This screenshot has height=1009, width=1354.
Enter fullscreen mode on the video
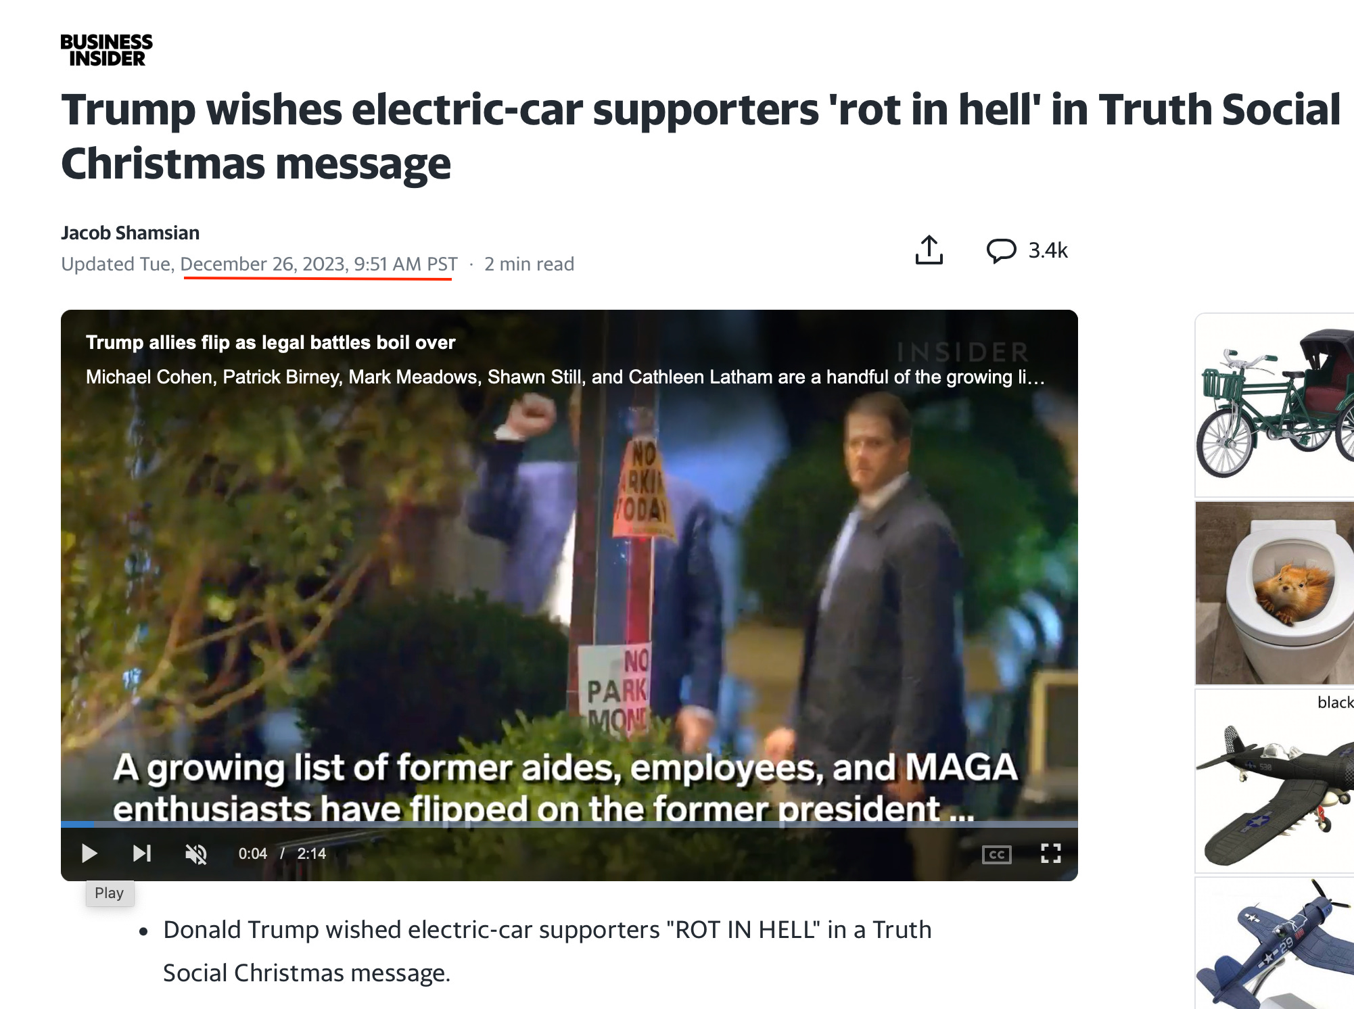click(x=1050, y=853)
